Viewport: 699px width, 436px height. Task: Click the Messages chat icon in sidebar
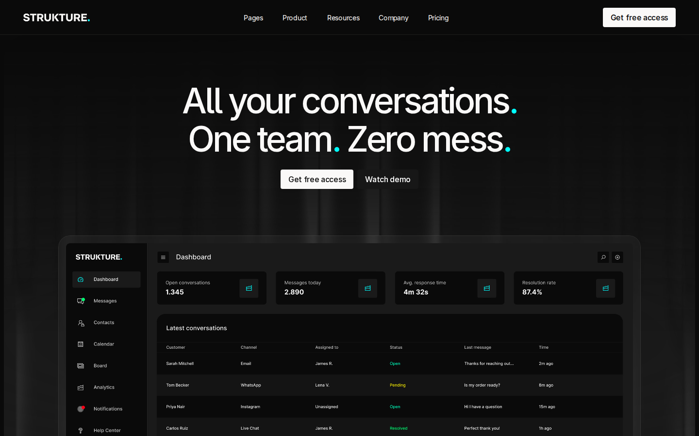click(81, 301)
